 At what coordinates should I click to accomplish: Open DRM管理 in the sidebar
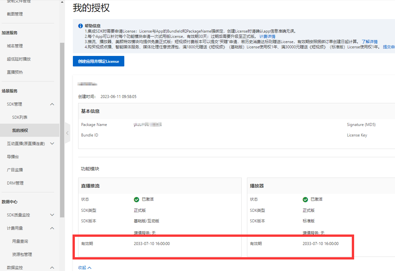tap(15, 183)
